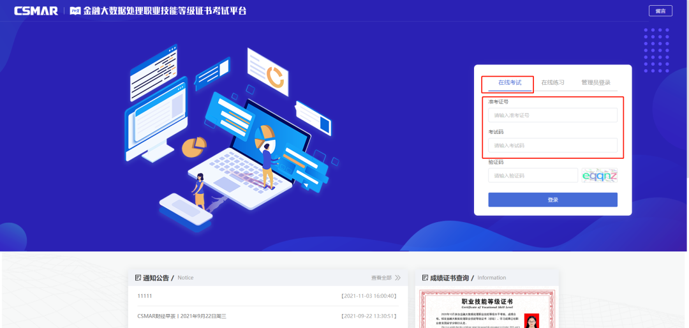Viewport: 689px width, 328px height.
Task: Click the 通知公告 section icon
Action: coord(138,278)
